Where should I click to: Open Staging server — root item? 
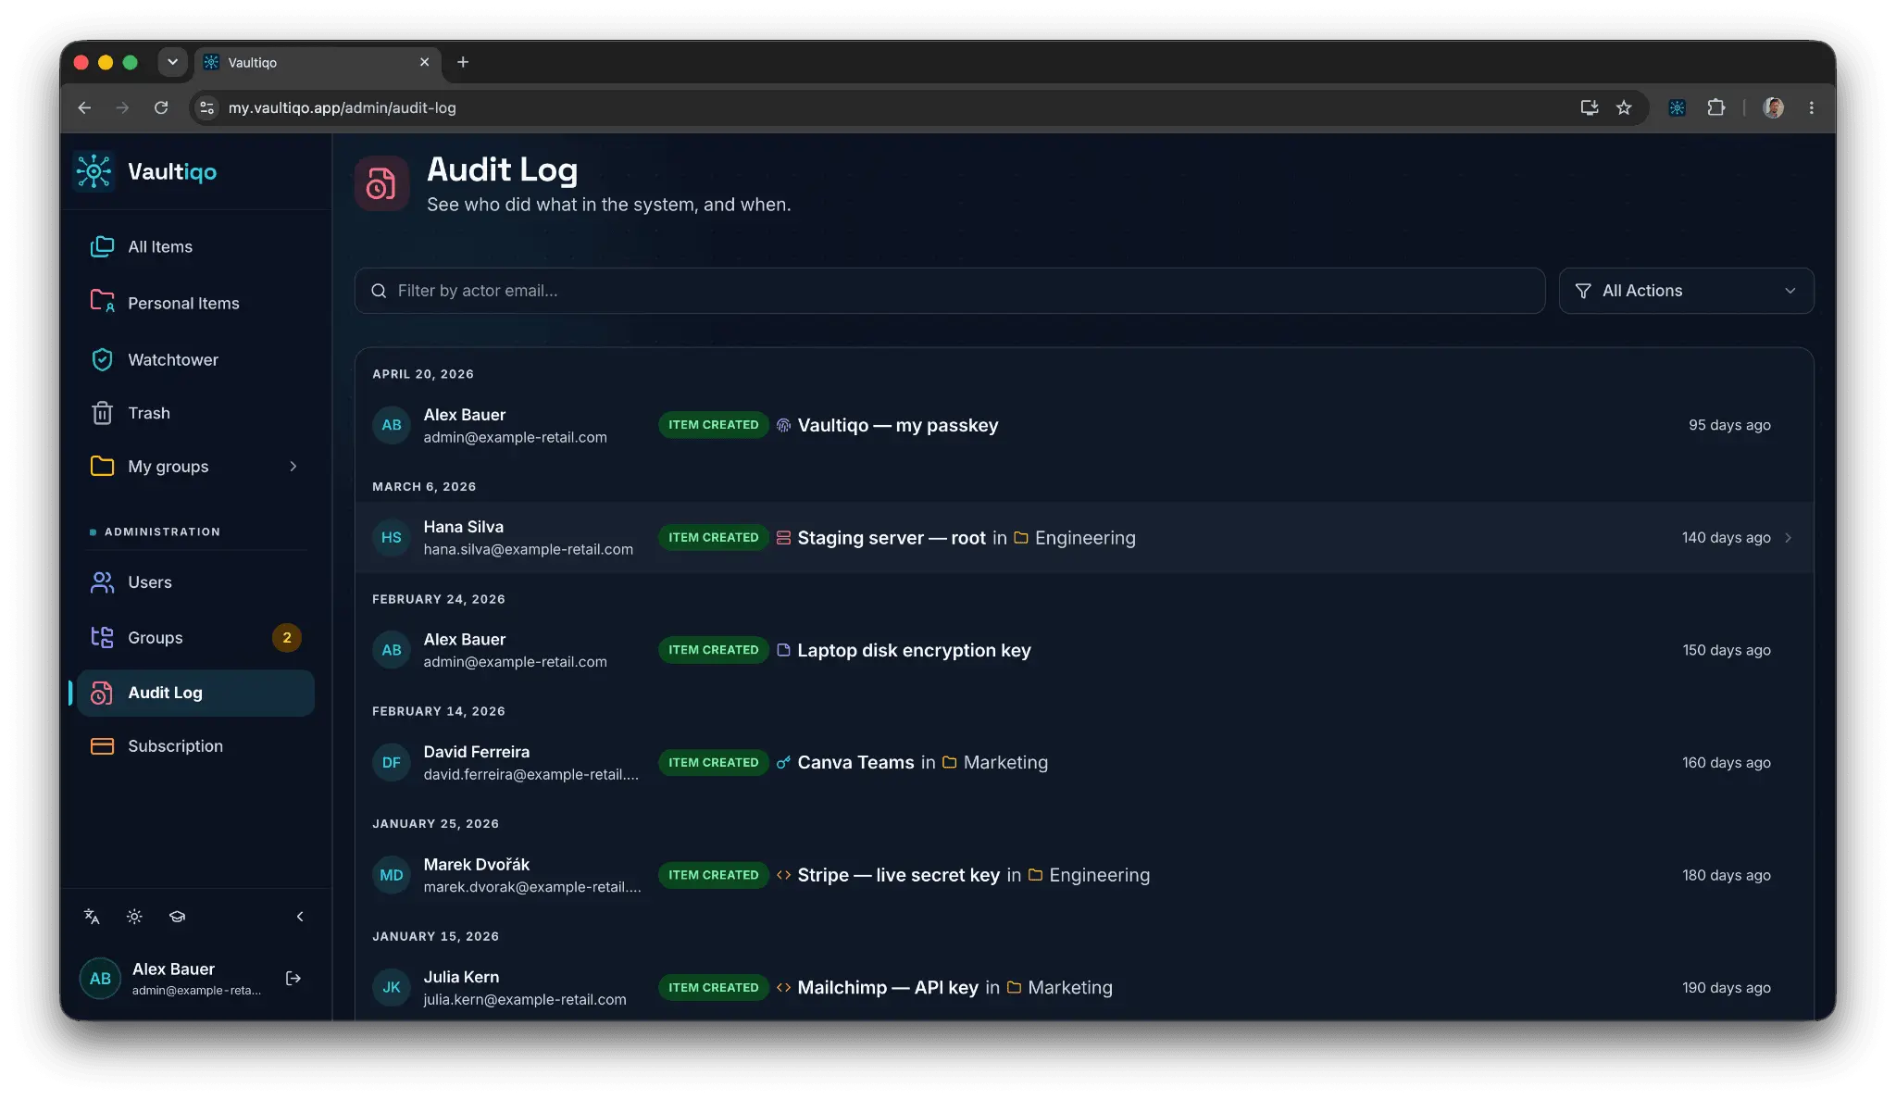892,538
